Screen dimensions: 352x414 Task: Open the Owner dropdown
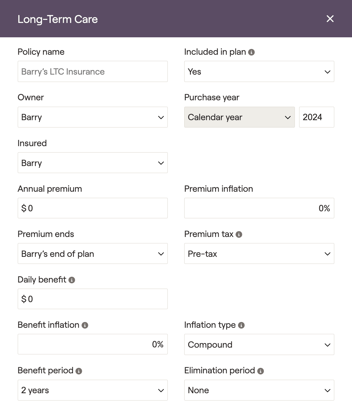pos(93,117)
